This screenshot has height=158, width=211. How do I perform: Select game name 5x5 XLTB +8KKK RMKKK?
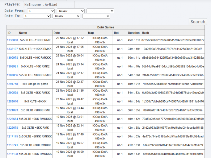click(x=36, y=136)
